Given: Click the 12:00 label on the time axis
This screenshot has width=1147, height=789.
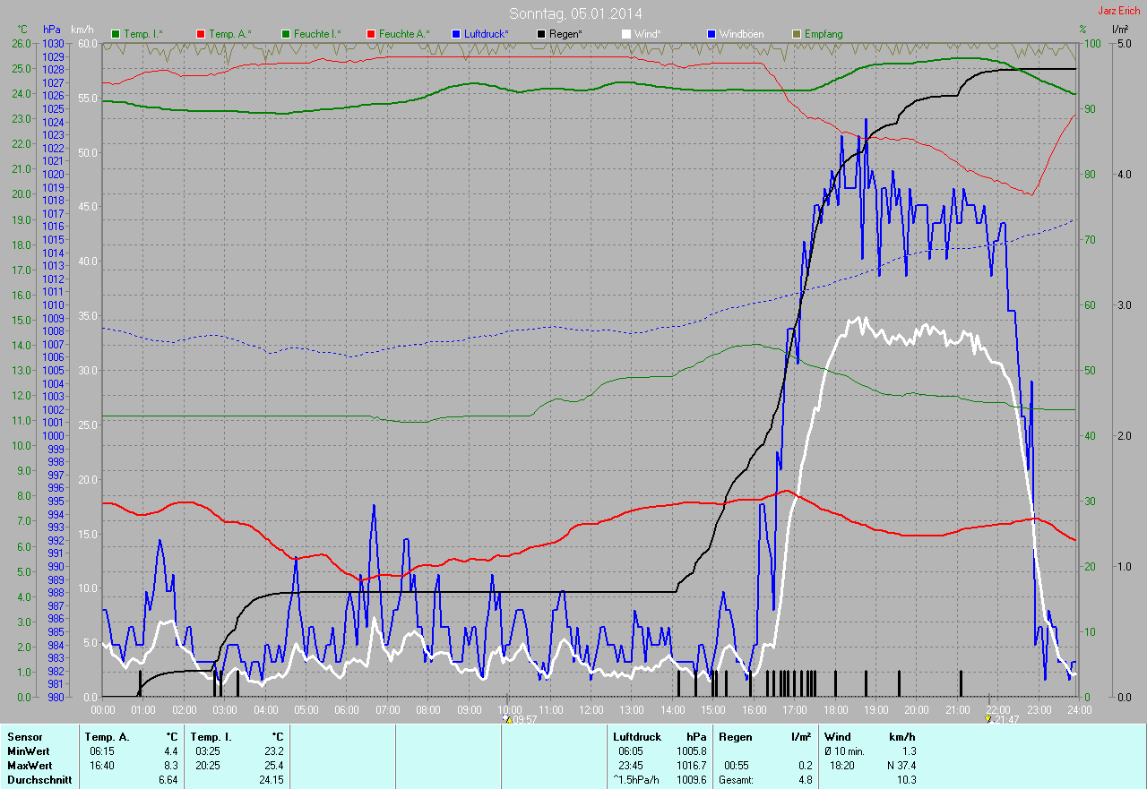Looking at the screenshot, I should coord(591,709).
